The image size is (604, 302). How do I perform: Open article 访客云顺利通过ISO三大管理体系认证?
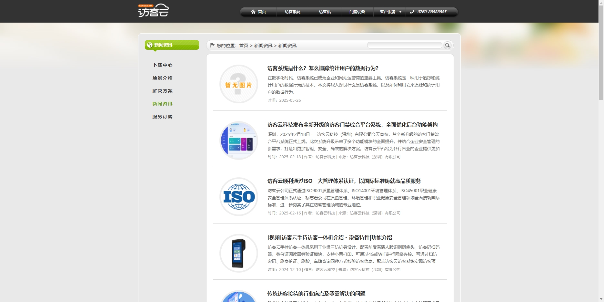point(344,181)
